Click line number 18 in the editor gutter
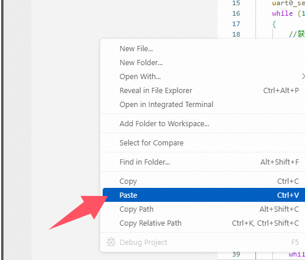 point(236,34)
